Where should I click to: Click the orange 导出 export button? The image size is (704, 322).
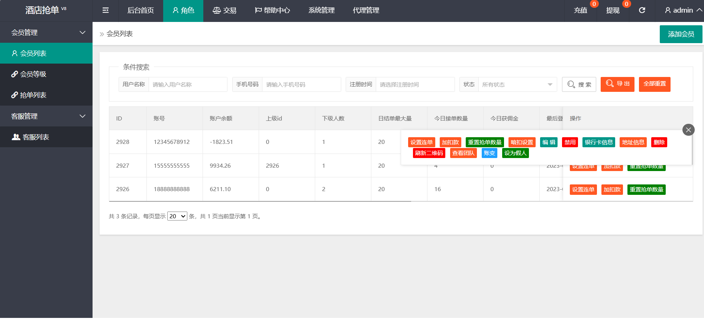click(x=617, y=84)
